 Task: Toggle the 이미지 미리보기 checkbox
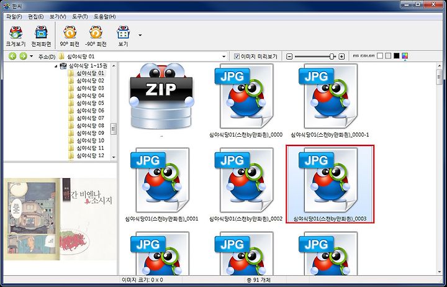pyautogui.click(x=237, y=56)
